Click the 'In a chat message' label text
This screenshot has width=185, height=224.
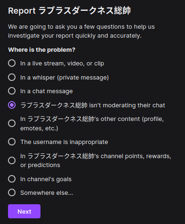click(x=47, y=91)
